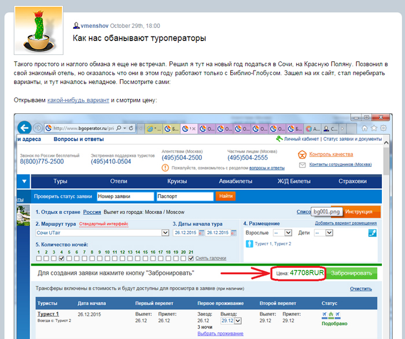Uncheck the 4 nights checkbox
The width and height of the screenshot is (405, 339).
pyautogui.click(x=61, y=258)
